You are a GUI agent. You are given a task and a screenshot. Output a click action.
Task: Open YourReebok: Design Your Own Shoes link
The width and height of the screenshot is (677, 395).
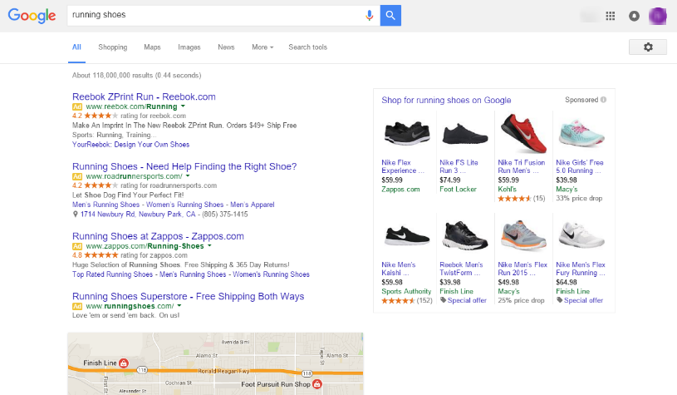click(x=130, y=145)
